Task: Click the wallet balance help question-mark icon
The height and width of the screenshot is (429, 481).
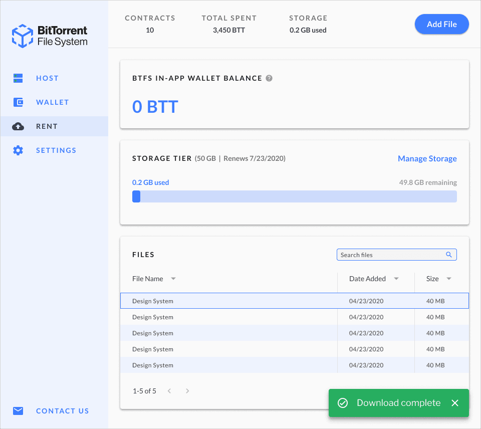Action: coord(269,78)
